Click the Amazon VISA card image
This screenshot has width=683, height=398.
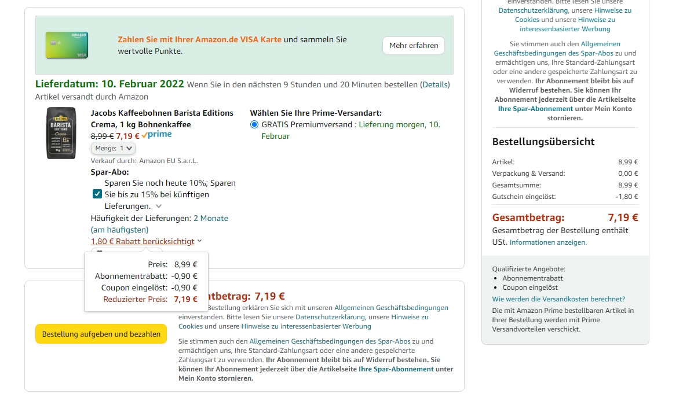point(67,45)
